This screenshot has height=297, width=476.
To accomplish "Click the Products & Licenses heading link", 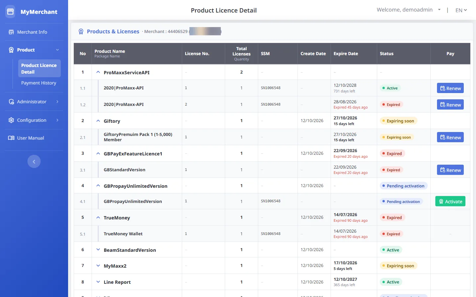I will (x=113, y=31).
